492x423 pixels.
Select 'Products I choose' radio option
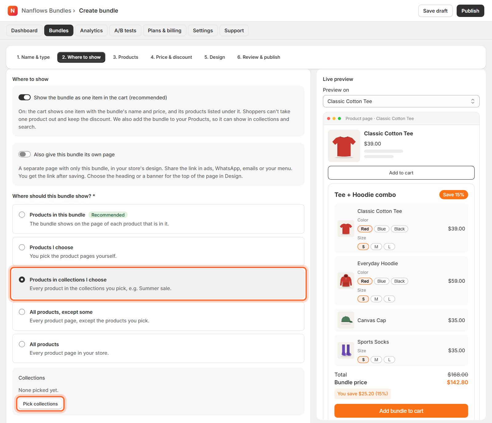click(x=22, y=247)
